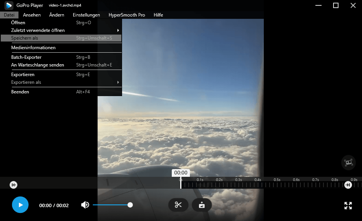Open the Datei menu

(9, 15)
